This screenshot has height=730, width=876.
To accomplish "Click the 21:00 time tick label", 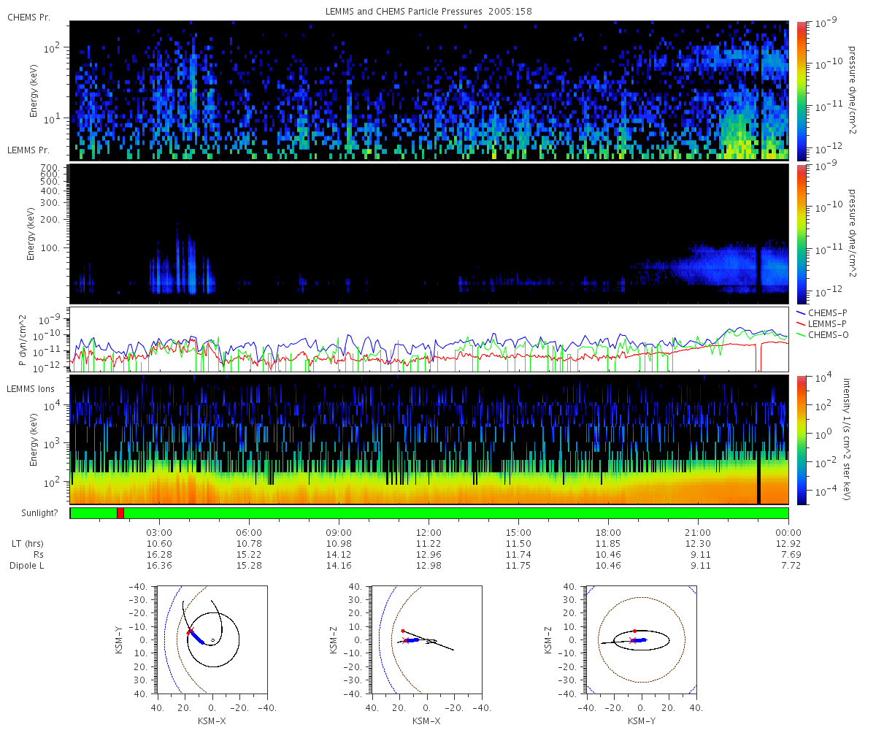I will (x=698, y=532).
